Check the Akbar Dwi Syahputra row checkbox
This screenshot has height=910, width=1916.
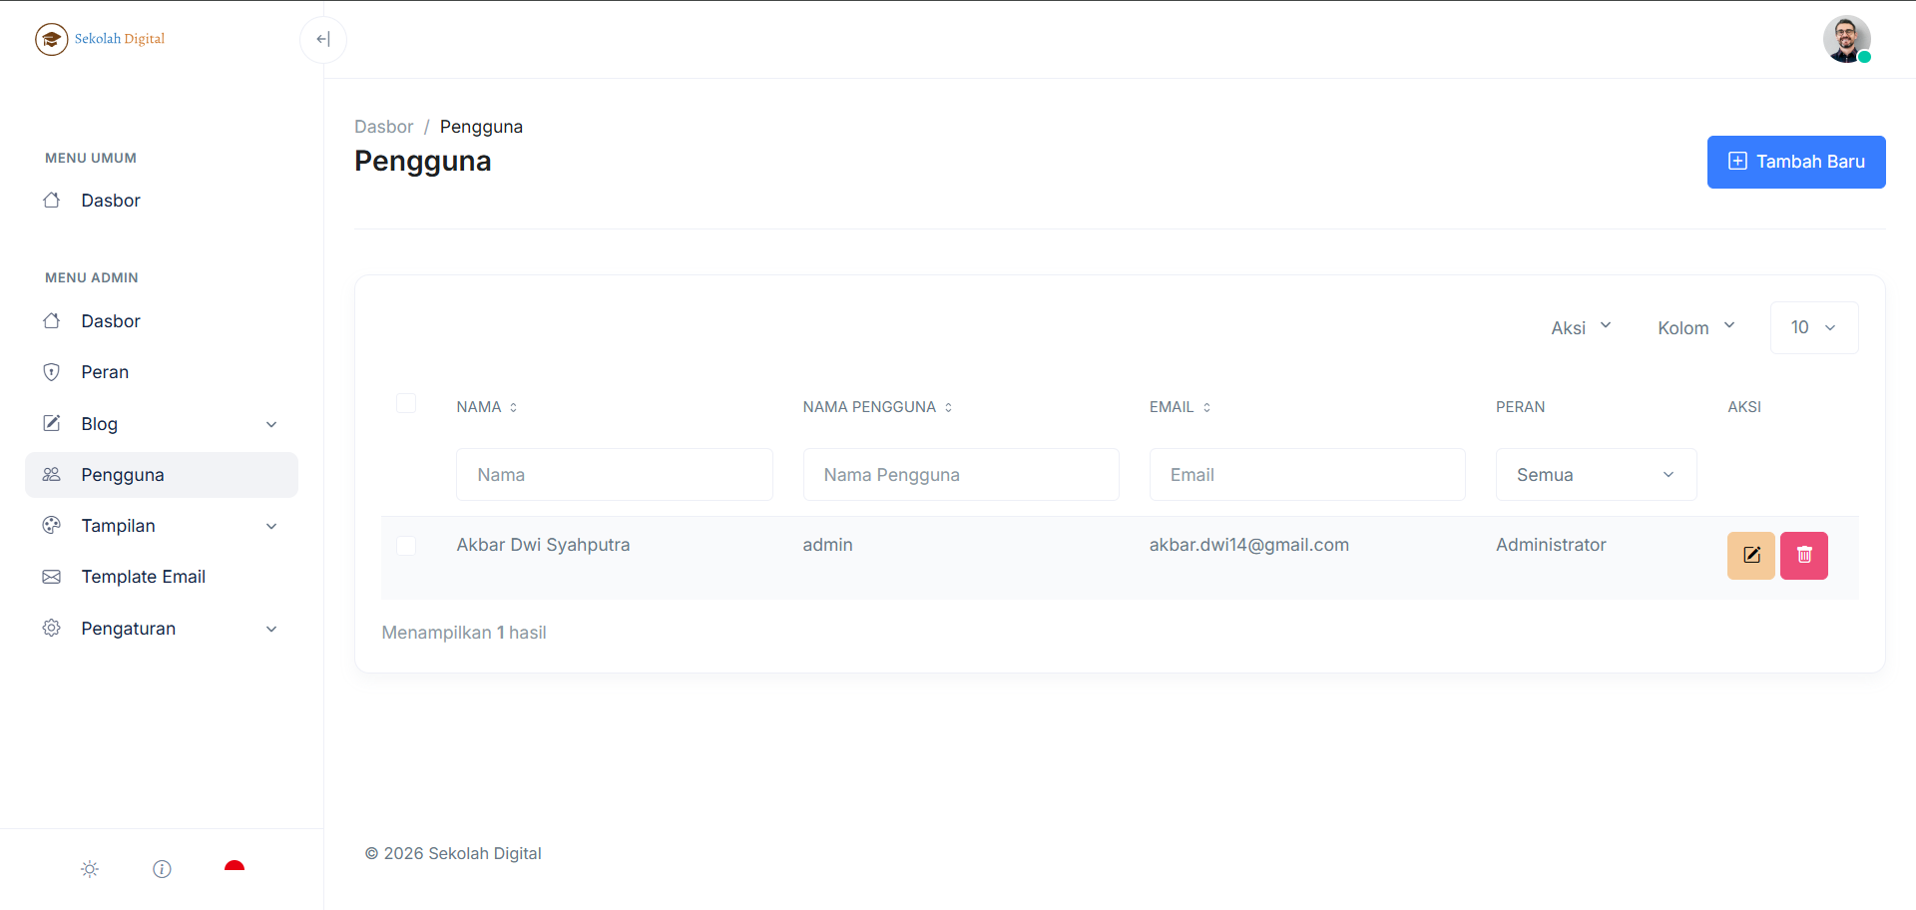(x=406, y=546)
